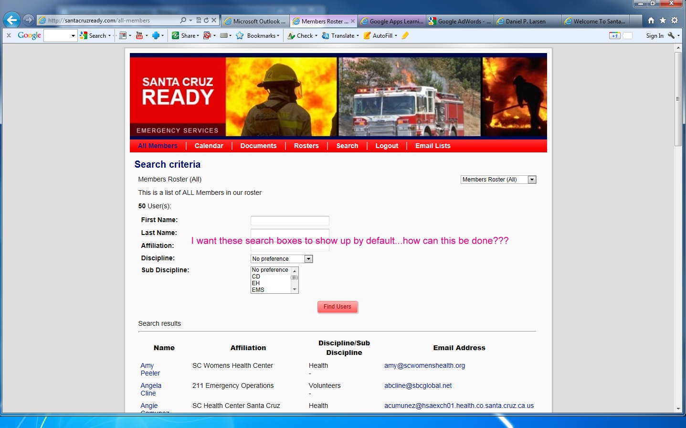Open the browser Home icon
Viewport: 686px width, 428px height.
click(x=651, y=20)
